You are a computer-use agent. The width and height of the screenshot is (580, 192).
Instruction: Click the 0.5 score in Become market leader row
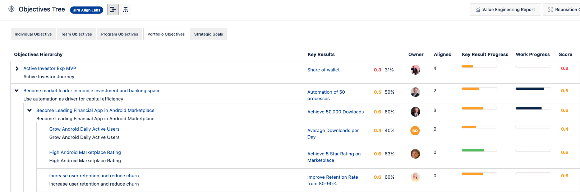point(565,90)
